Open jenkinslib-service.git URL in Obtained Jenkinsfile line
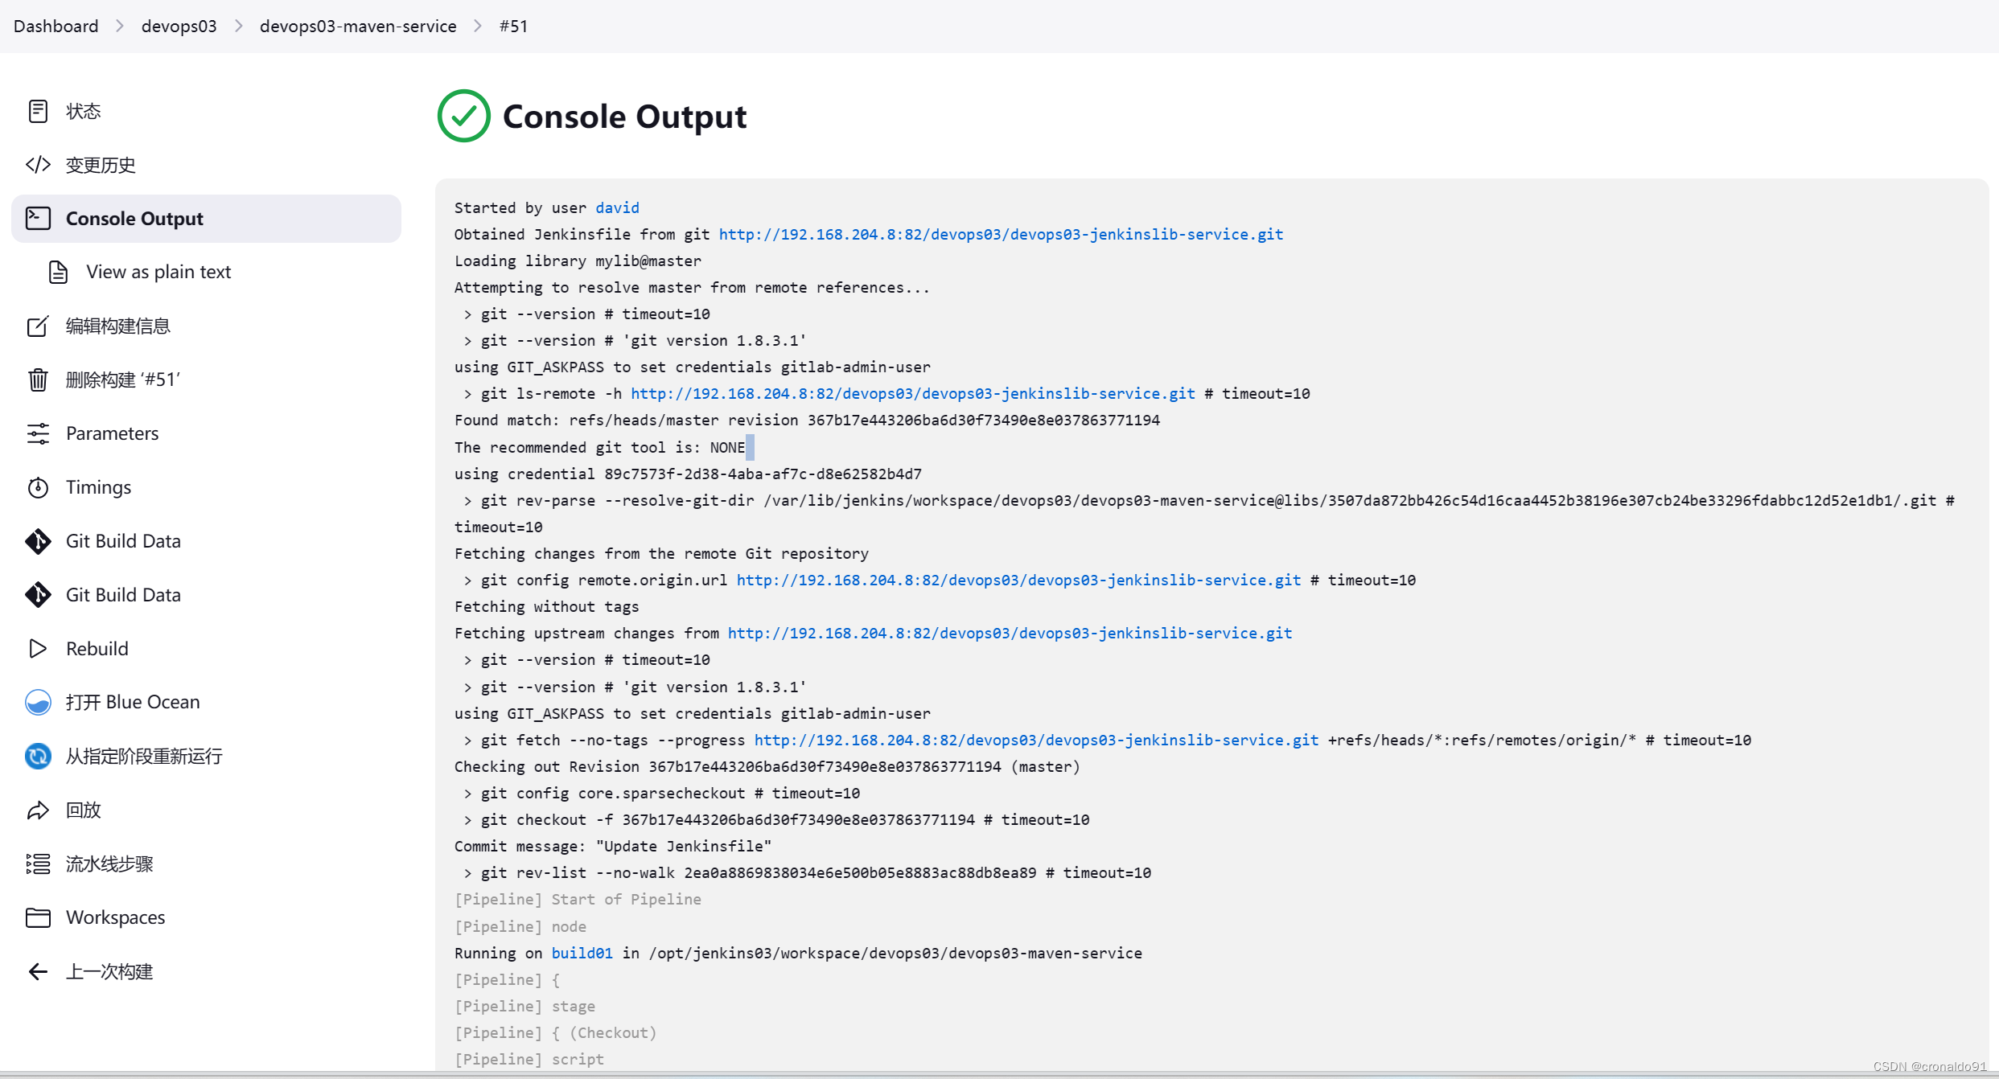 [1001, 234]
